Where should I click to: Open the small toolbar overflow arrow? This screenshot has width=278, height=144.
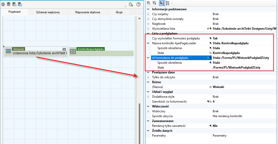click(125, 6)
